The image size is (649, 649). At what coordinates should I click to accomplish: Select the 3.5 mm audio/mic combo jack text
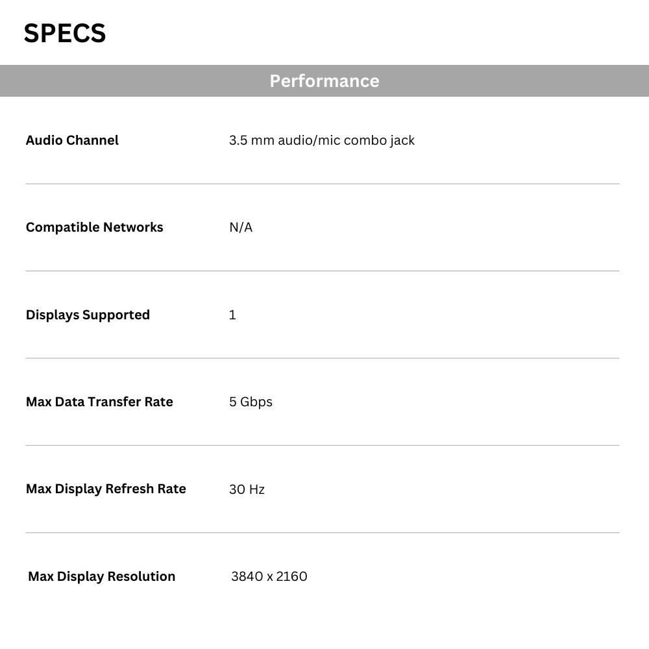(x=322, y=140)
